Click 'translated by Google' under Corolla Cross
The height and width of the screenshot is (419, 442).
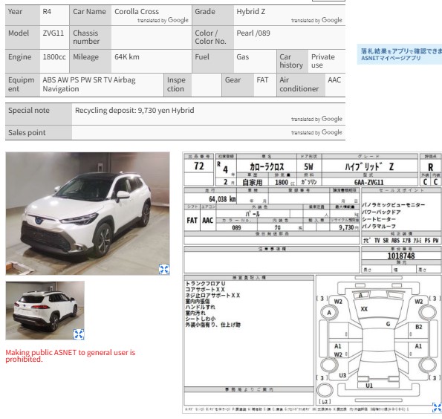[163, 20]
